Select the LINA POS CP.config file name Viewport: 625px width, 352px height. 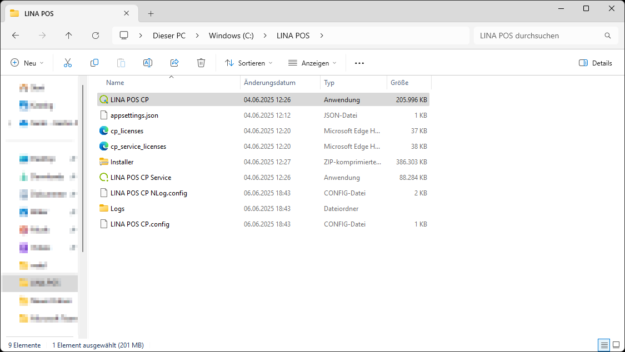point(140,224)
